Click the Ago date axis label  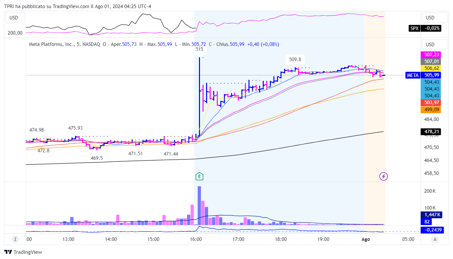(x=366, y=239)
